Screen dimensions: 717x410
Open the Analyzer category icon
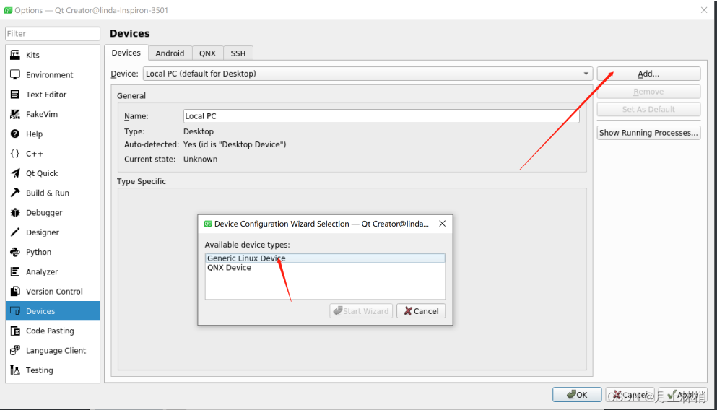point(15,271)
